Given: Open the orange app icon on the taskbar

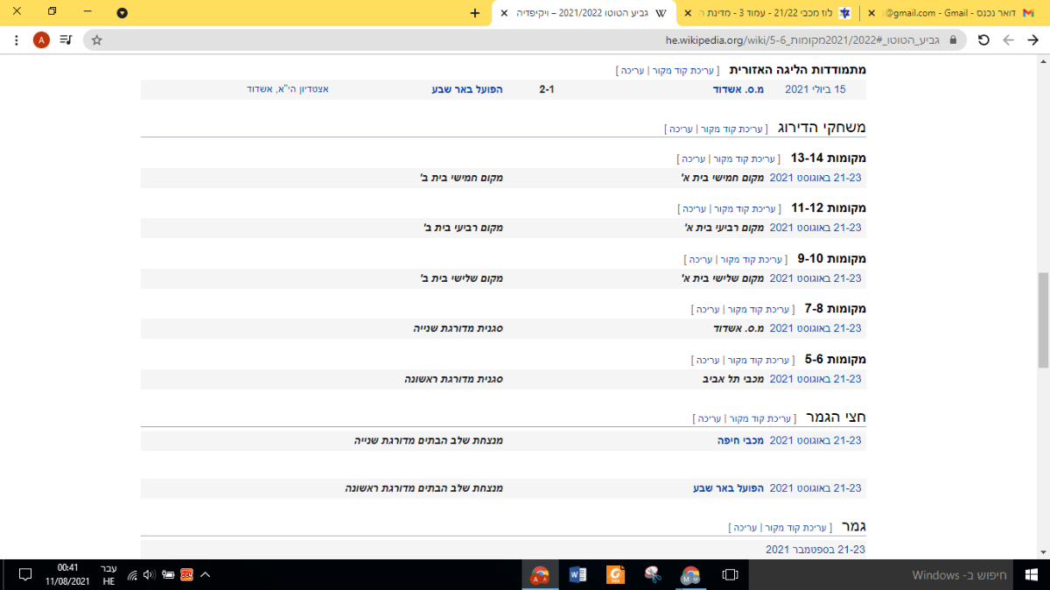Looking at the screenshot, I should tap(616, 575).
